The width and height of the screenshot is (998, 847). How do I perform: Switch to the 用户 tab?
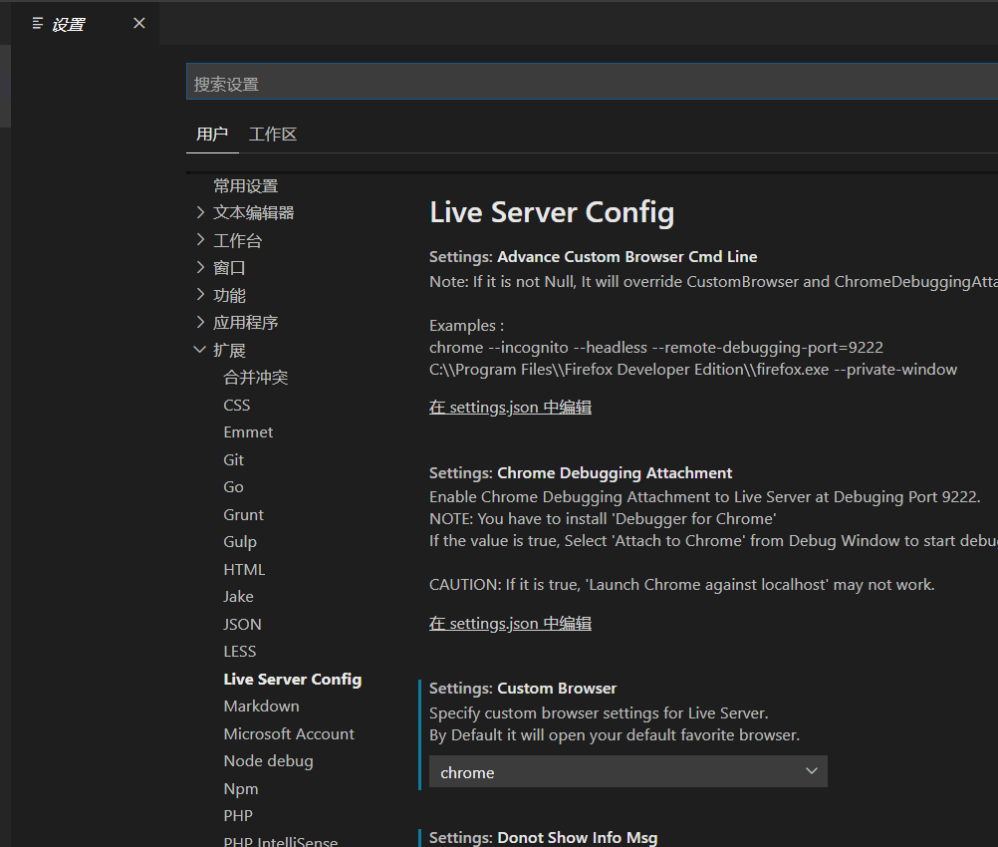coord(212,134)
